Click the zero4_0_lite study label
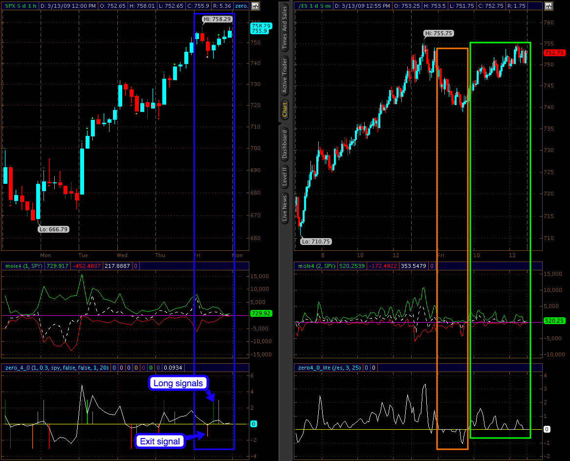Viewport: 570px width, 461px height. pyautogui.click(x=329, y=367)
